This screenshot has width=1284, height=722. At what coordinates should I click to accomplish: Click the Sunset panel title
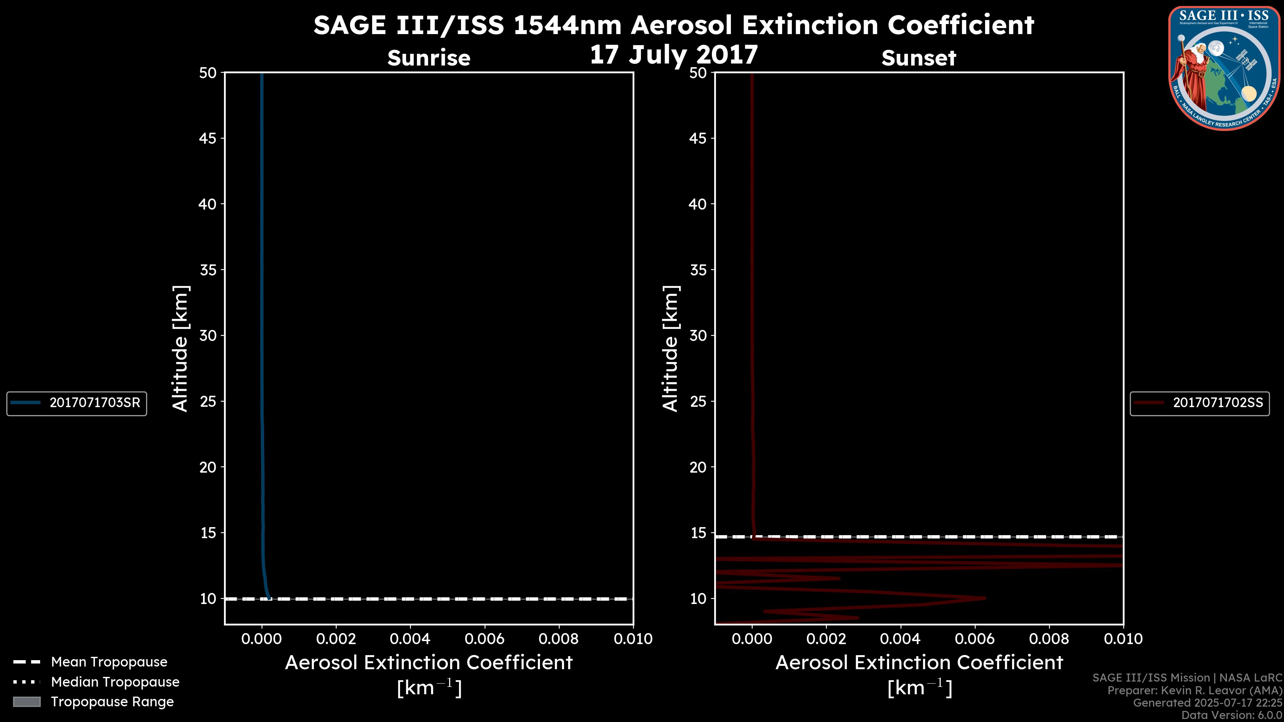coord(919,58)
